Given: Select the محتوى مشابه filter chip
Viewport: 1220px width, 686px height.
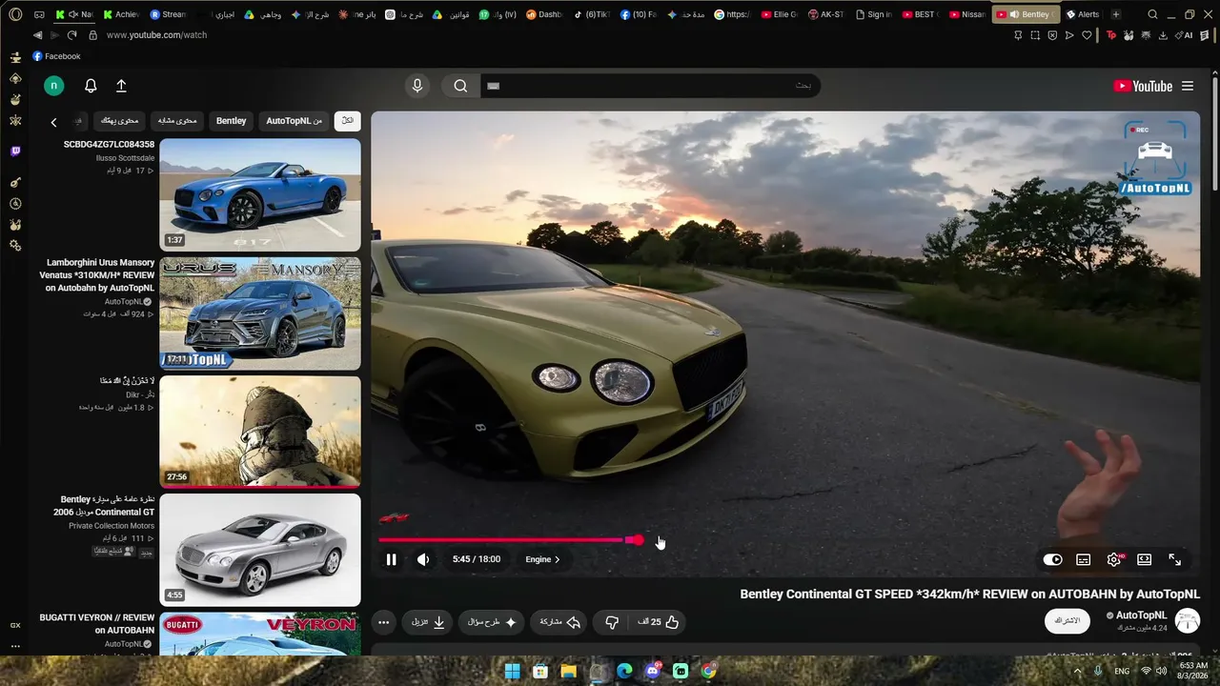Looking at the screenshot, I should pos(176,121).
